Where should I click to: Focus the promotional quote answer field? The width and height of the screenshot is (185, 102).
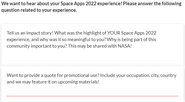pos(92,92)
